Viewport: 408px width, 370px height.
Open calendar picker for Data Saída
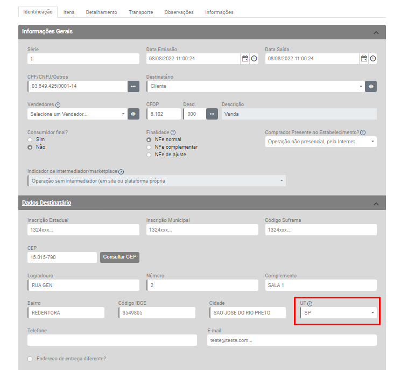point(364,59)
